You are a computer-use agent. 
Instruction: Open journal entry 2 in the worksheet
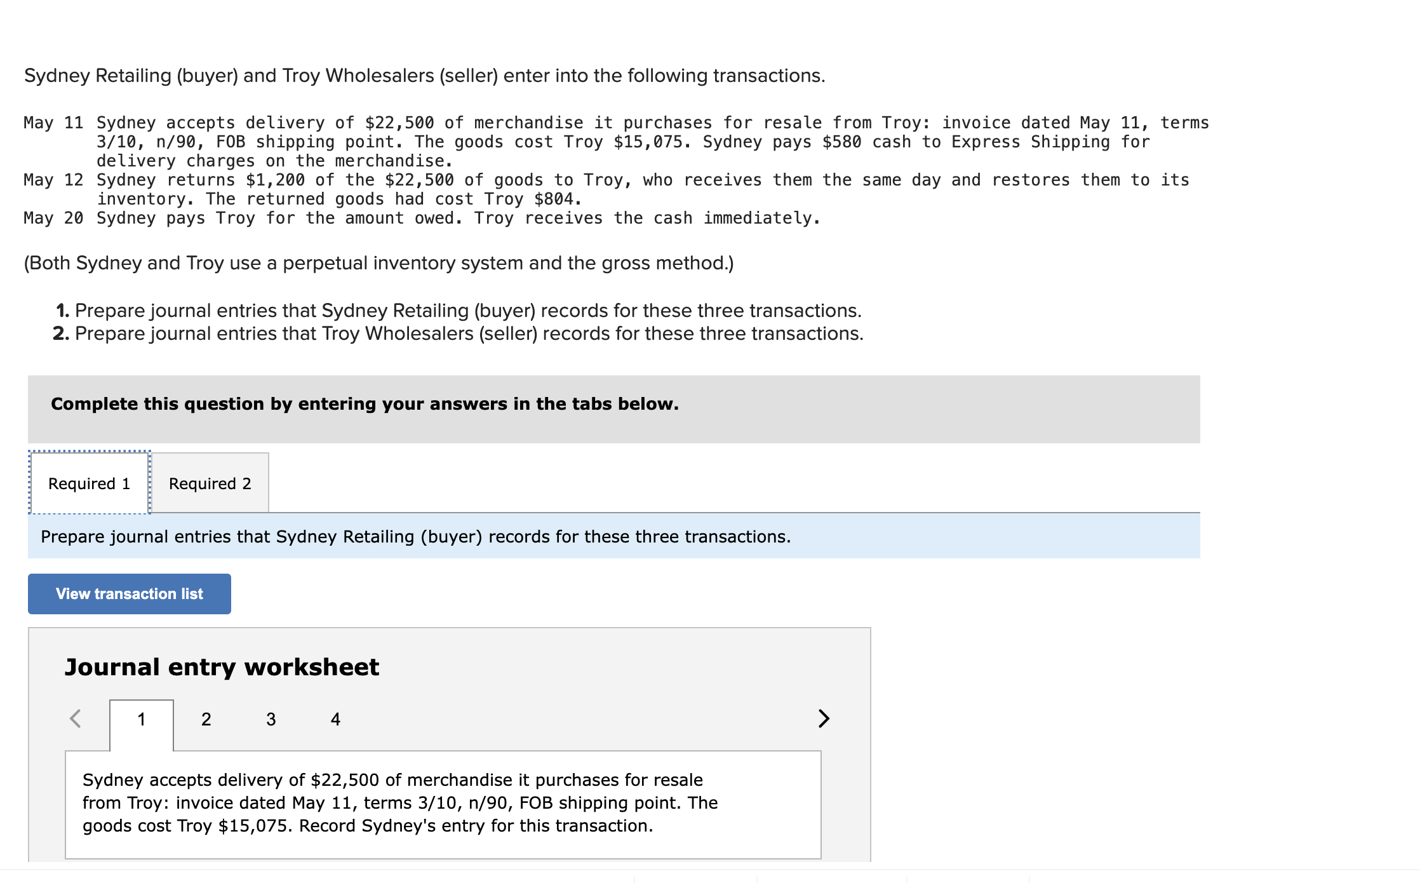coord(206,719)
